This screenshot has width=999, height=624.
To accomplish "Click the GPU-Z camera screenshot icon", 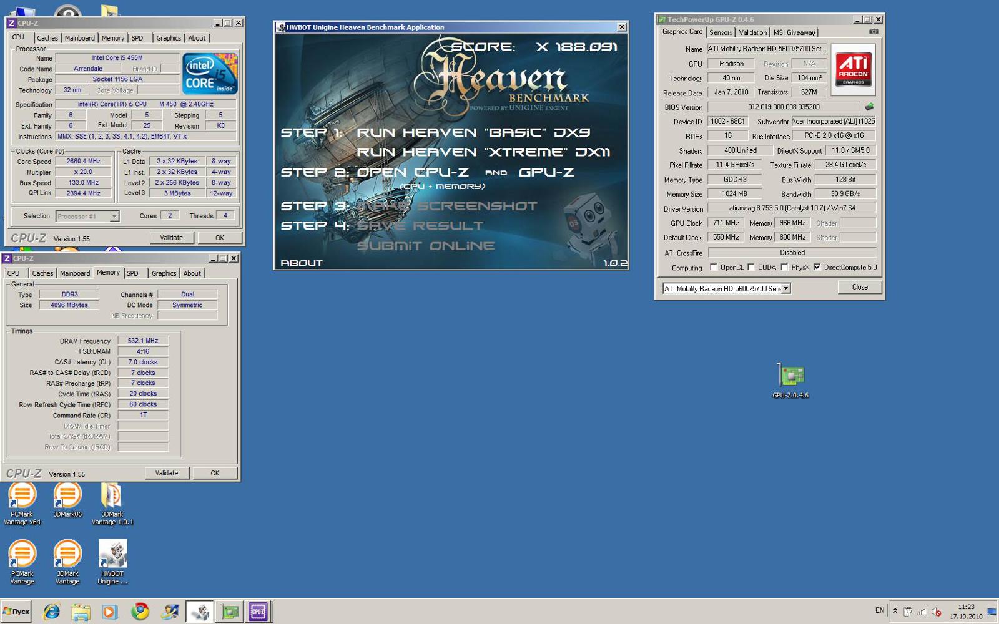I will [874, 32].
